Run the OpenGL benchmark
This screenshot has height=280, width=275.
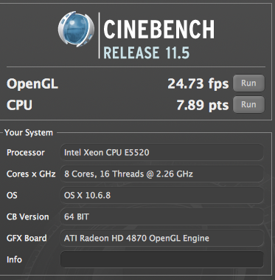click(248, 83)
